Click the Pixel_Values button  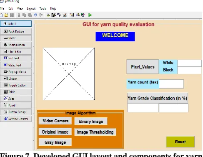click(x=143, y=67)
